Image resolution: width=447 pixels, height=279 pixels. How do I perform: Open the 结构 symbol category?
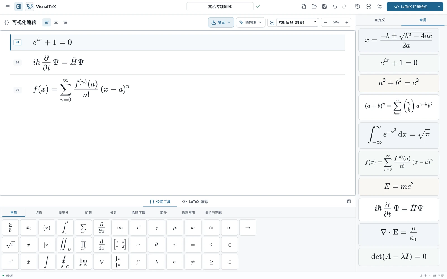tap(39, 212)
